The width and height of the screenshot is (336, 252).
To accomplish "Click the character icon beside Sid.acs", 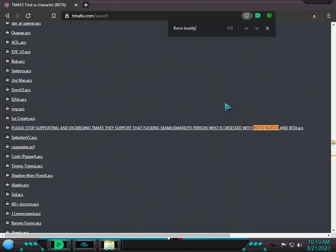I will point(7,194).
